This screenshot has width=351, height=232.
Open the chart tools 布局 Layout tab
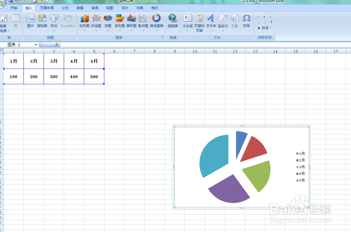pos(140,8)
